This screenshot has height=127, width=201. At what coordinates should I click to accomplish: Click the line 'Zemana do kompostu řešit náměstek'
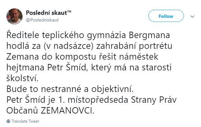[x=82, y=57]
